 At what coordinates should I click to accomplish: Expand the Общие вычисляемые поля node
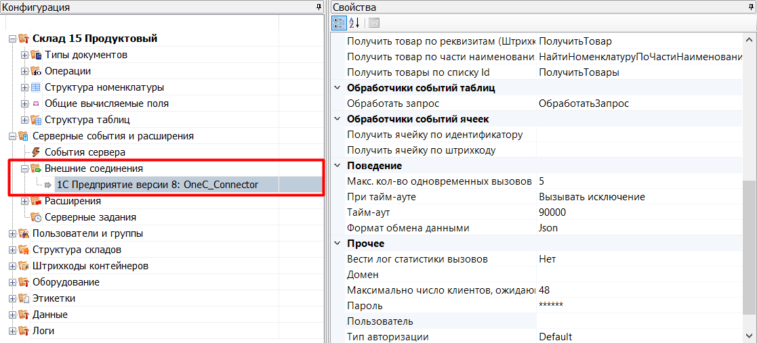point(24,104)
